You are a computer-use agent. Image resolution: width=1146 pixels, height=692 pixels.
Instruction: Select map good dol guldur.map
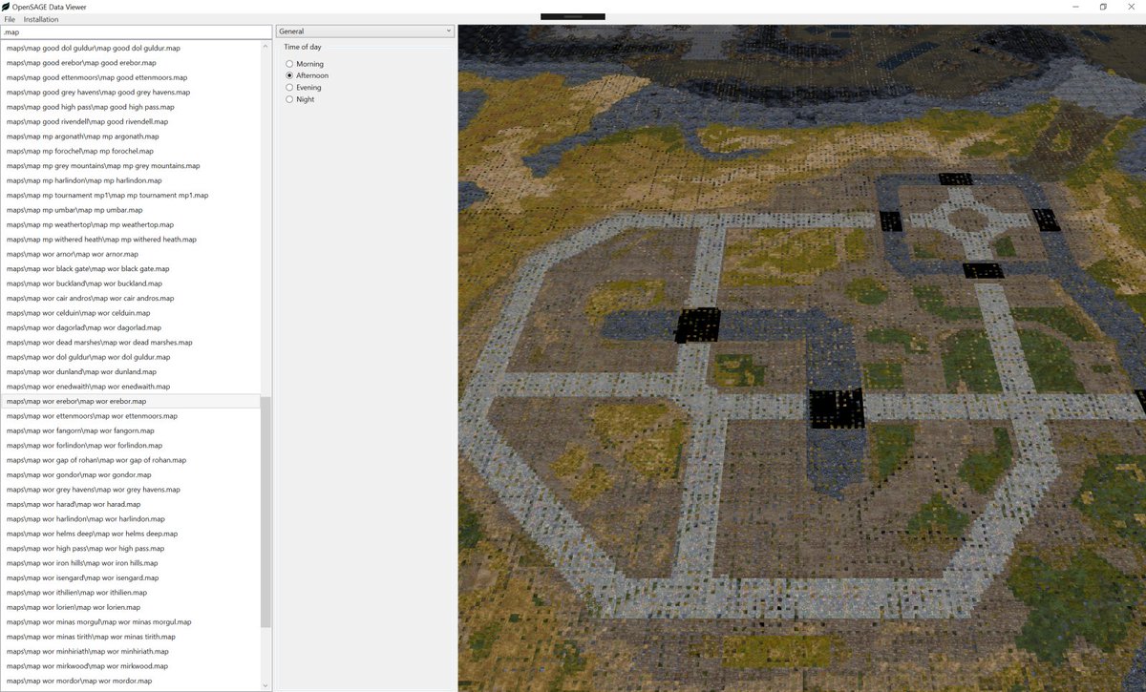coord(131,48)
